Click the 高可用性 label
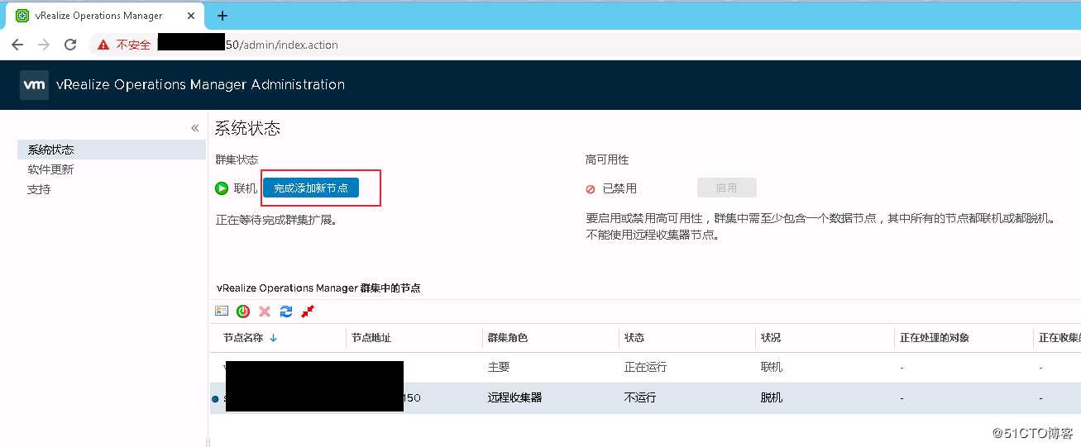1081x447 pixels. click(607, 159)
